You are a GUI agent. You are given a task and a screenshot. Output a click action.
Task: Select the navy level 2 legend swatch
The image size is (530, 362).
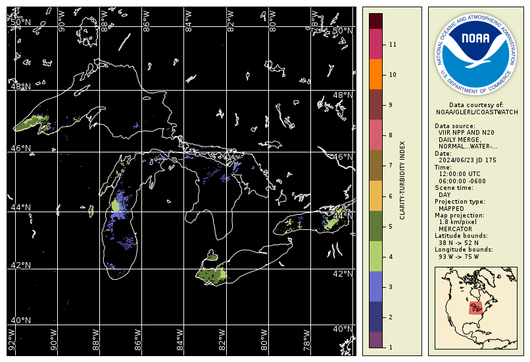(375, 317)
